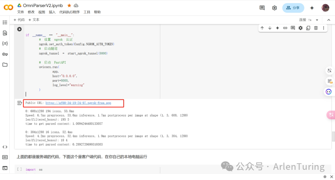Open the comments panel icon
Screen dimensions: 335x180
click(262, 8)
